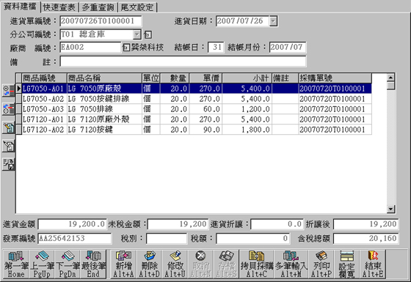411x282 pixels.
Task: Click the 商品名稱 column header
Action: [104, 78]
